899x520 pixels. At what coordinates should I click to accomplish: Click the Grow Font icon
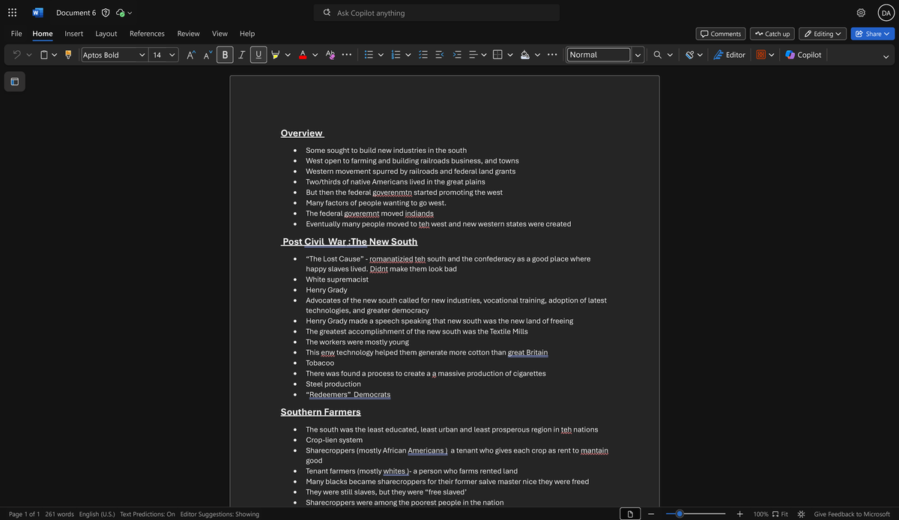(190, 55)
